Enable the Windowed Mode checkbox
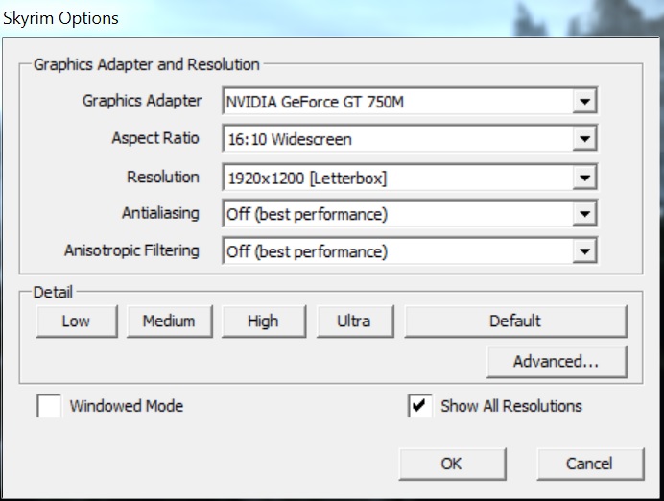The image size is (664, 501). coord(49,406)
